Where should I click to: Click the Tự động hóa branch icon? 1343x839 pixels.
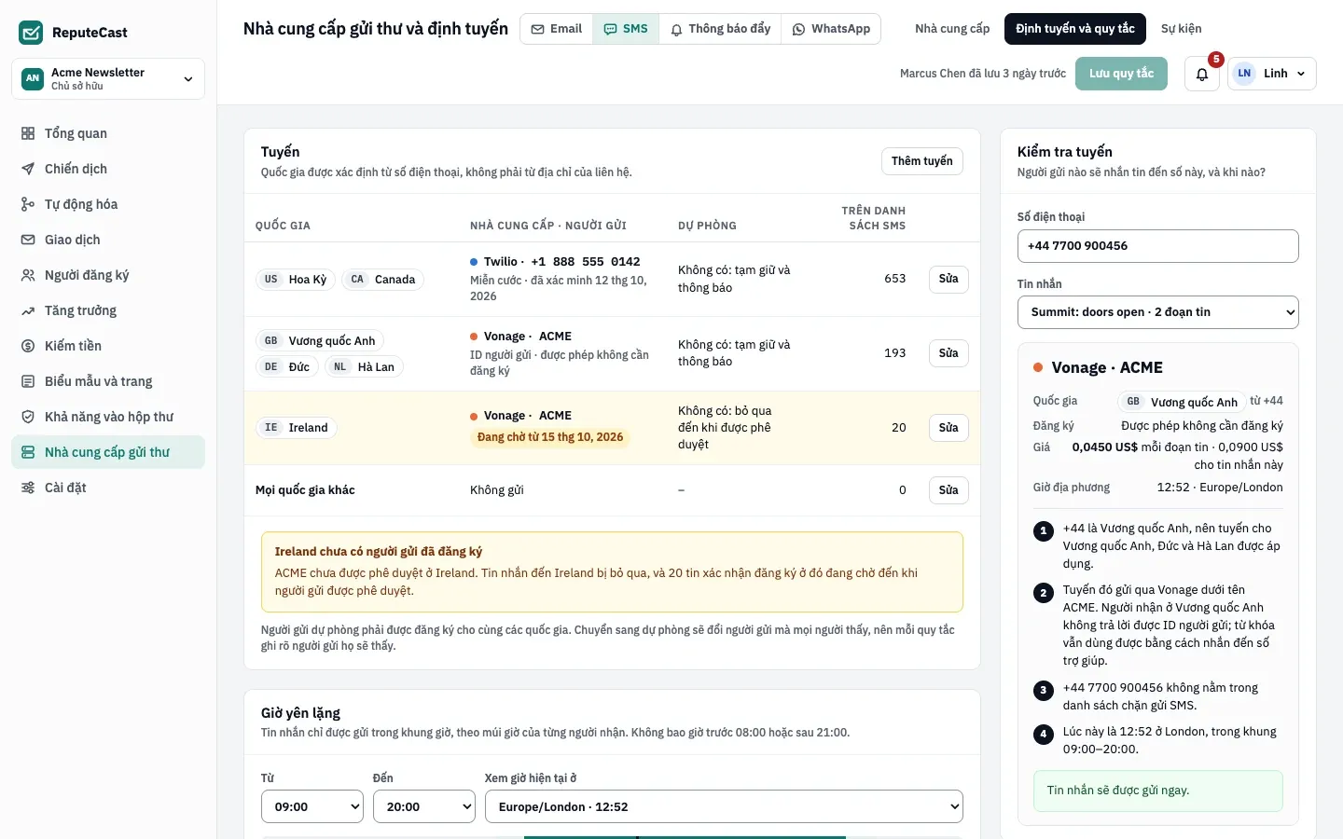pyautogui.click(x=28, y=204)
